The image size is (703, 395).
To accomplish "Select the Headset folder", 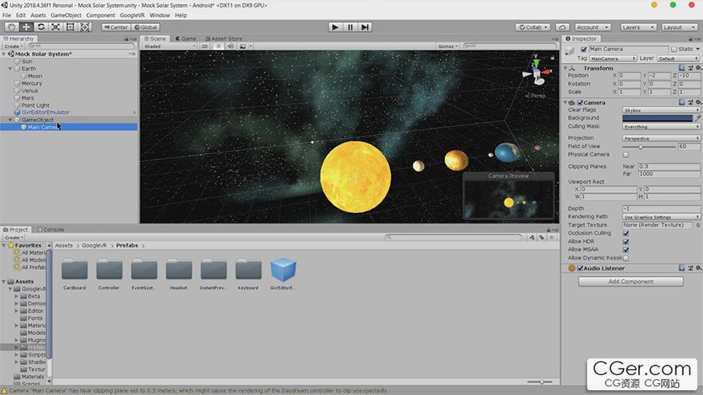I will [178, 274].
